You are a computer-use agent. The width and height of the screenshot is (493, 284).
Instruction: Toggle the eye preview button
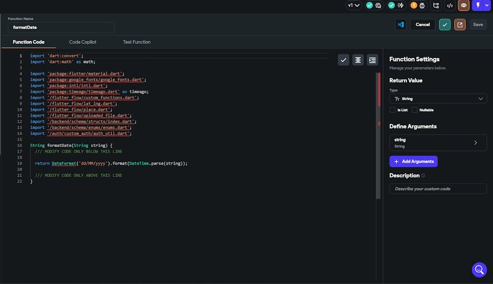pyautogui.click(x=463, y=5)
